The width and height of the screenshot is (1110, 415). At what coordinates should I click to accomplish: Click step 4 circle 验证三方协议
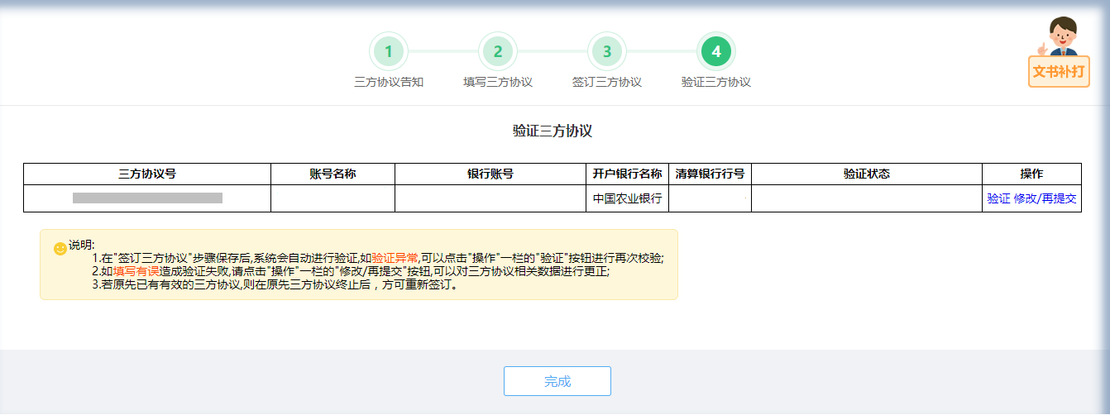click(716, 51)
